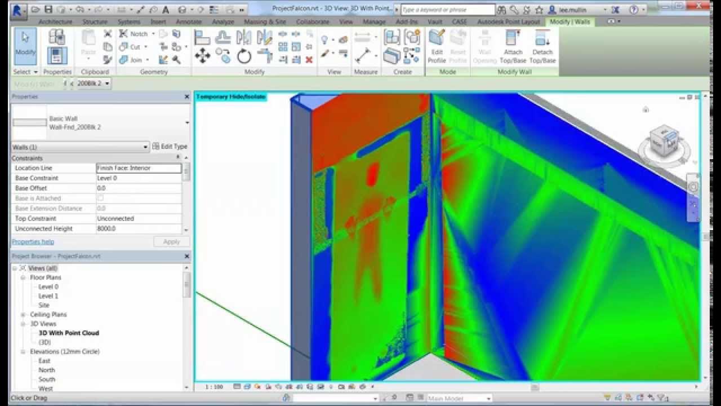Image resolution: width=721 pixels, height=406 pixels.
Task: Click the Help question mark icon
Action: pyautogui.click(x=633, y=10)
